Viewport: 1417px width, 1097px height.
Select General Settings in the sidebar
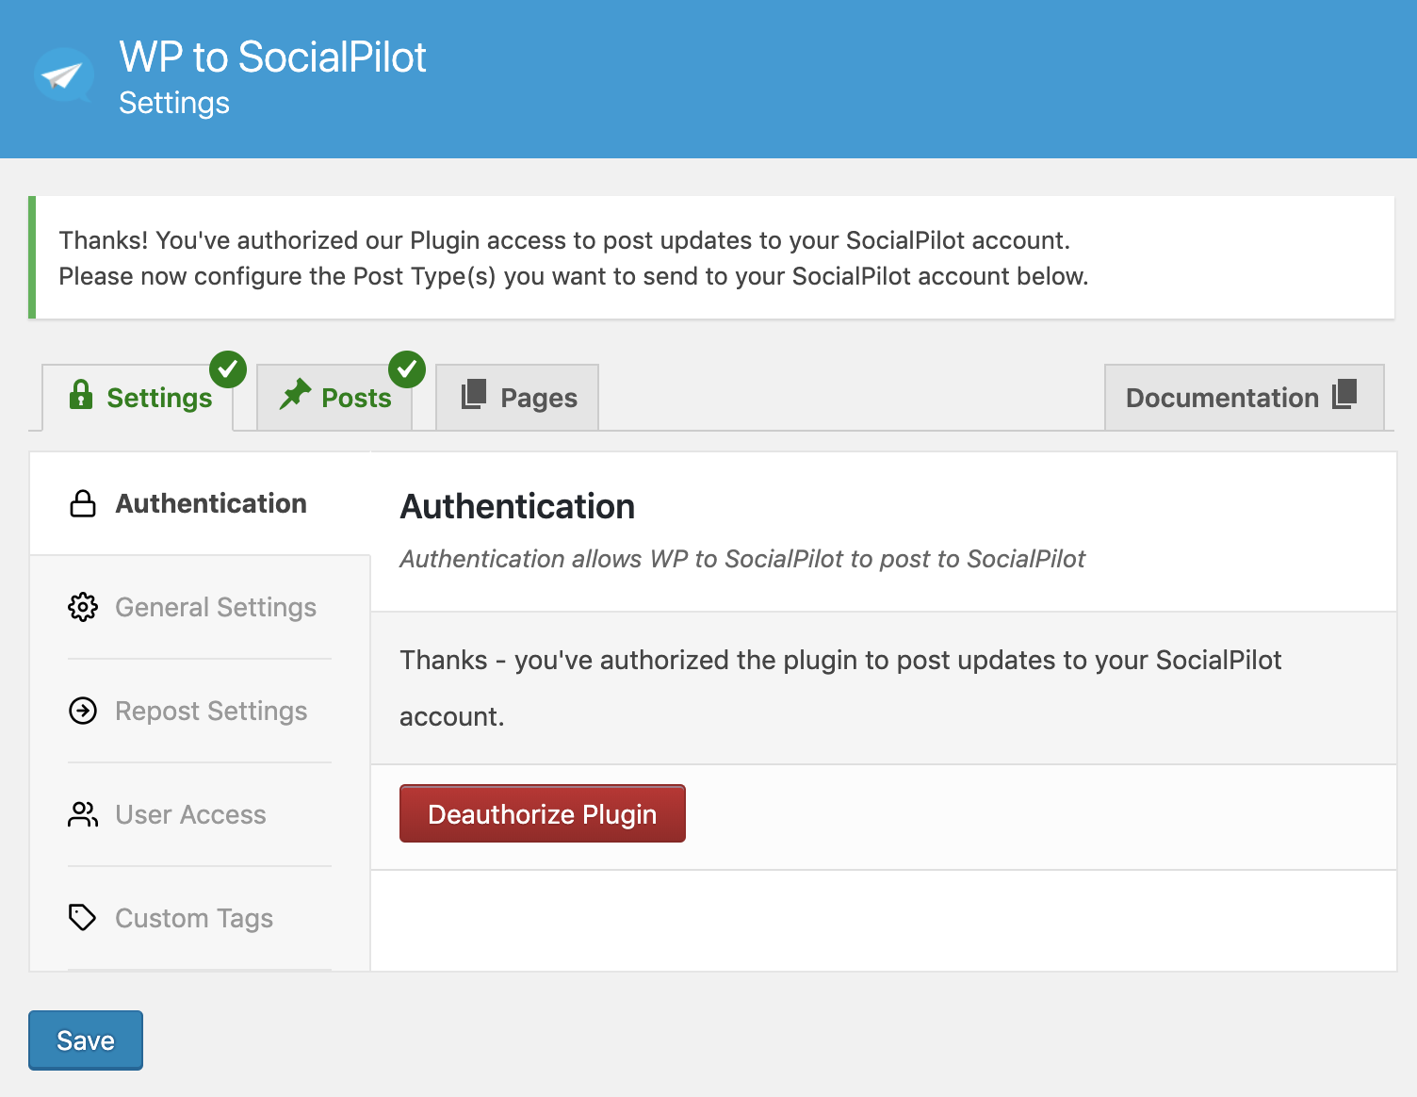coord(200,607)
